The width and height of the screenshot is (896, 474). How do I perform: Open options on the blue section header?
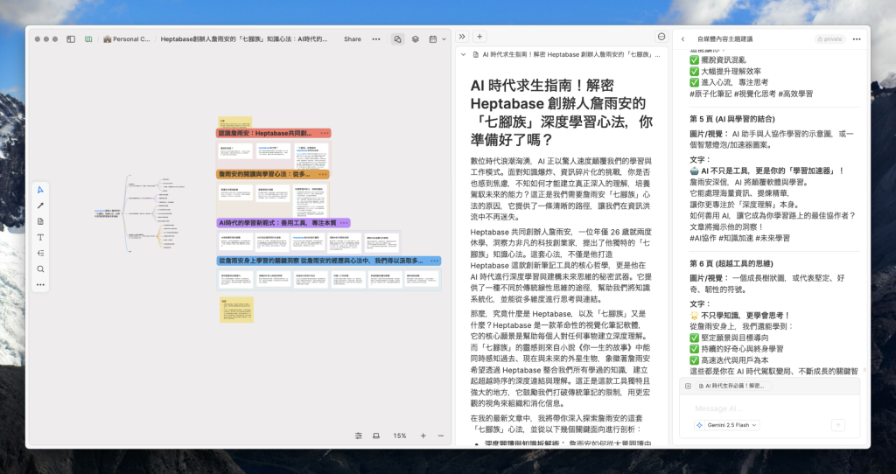(434, 261)
